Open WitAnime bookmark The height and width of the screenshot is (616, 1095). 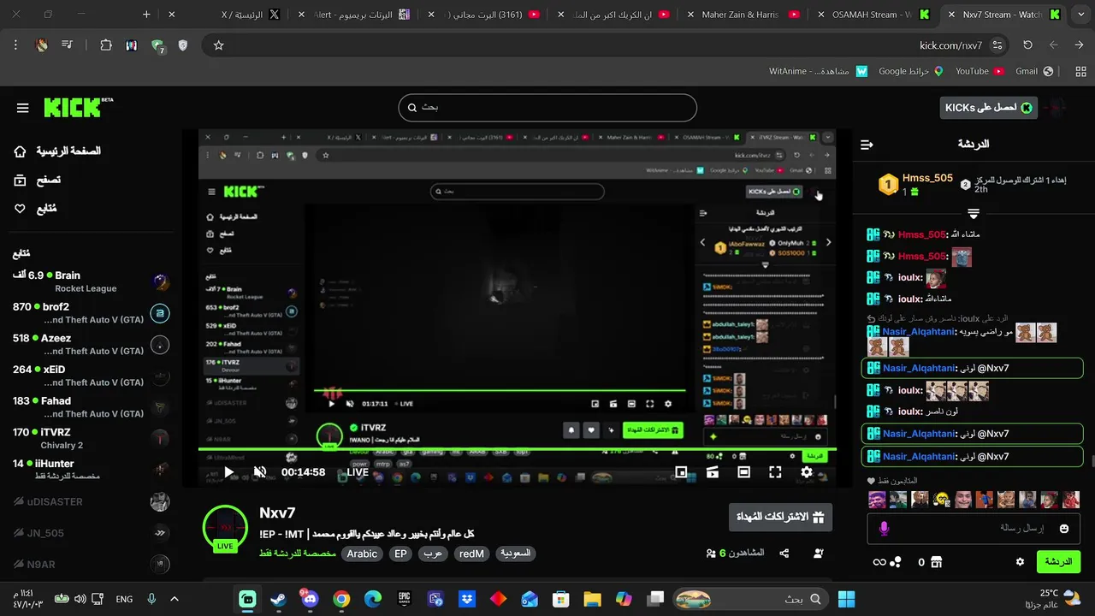point(819,71)
